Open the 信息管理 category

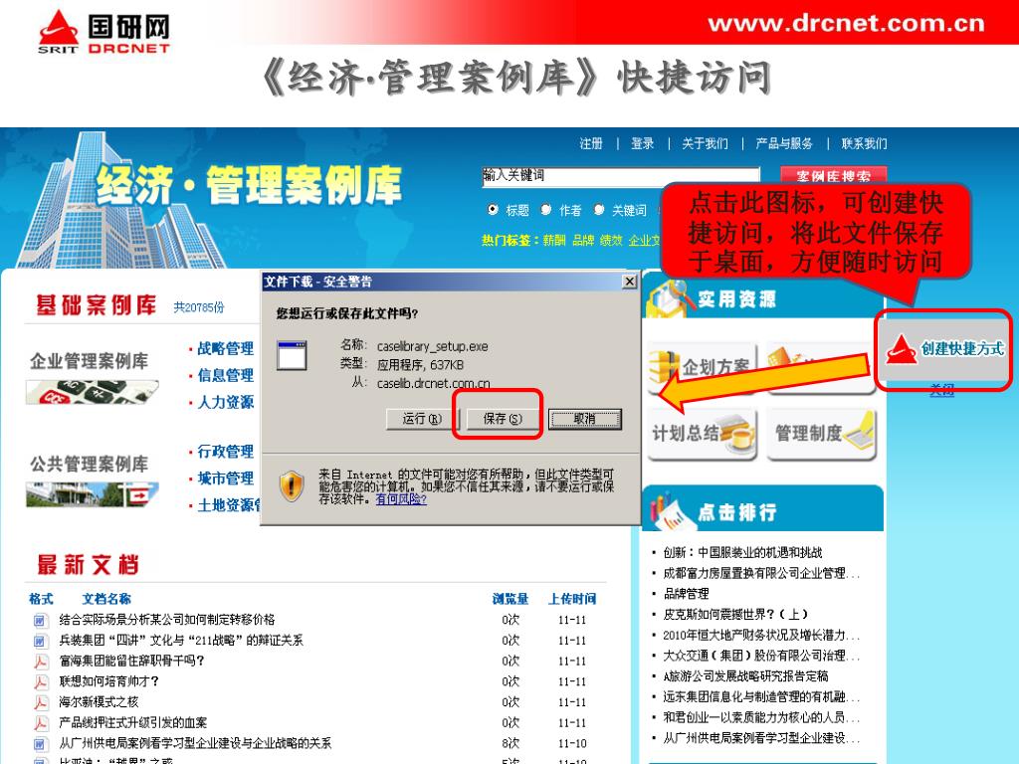(225, 375)
